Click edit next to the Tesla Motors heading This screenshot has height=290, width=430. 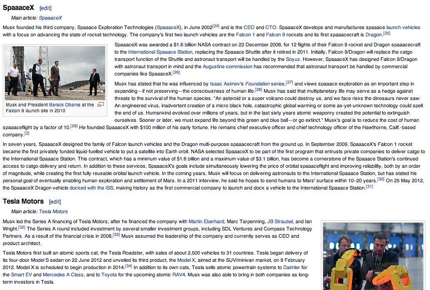[55, 202]
